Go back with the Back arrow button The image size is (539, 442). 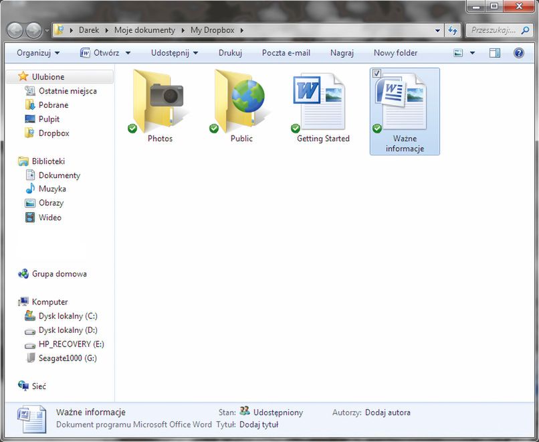click(15, 31)
